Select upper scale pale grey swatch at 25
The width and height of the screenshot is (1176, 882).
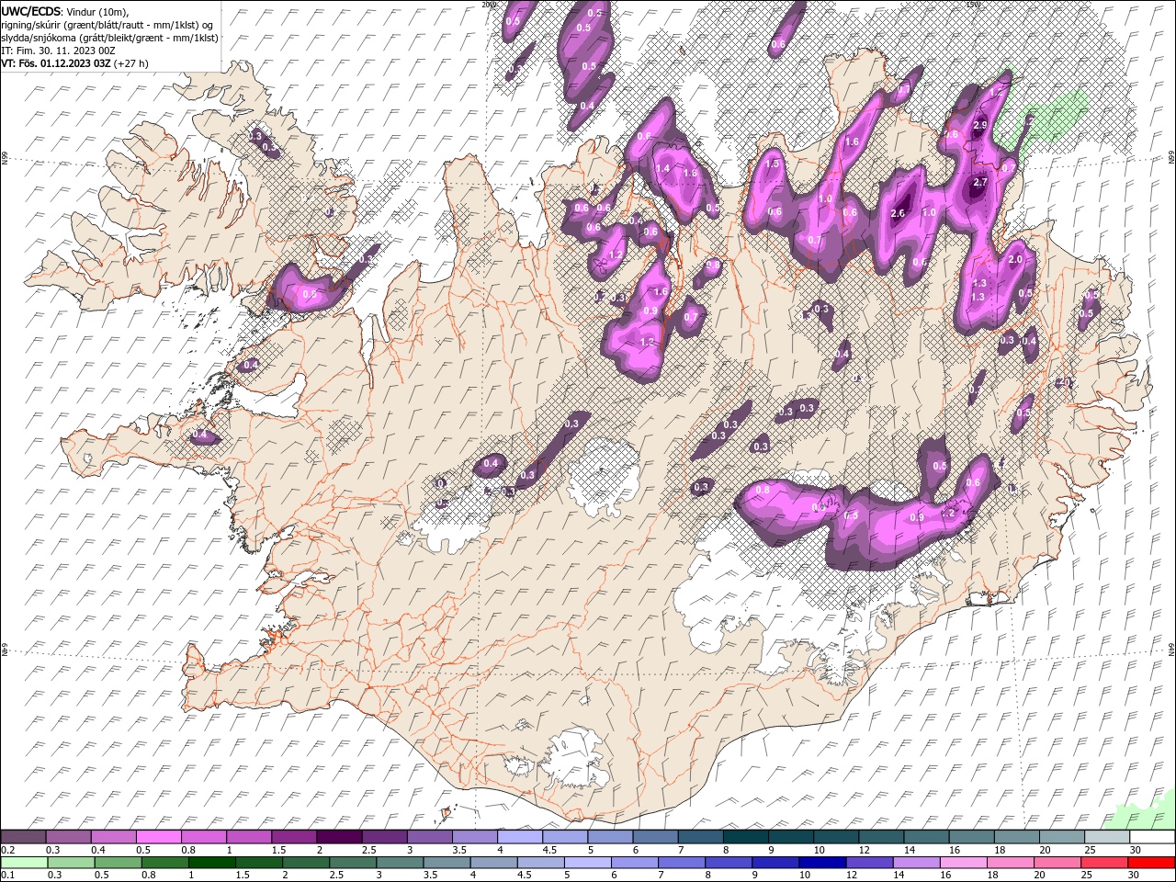[1106, 837]
